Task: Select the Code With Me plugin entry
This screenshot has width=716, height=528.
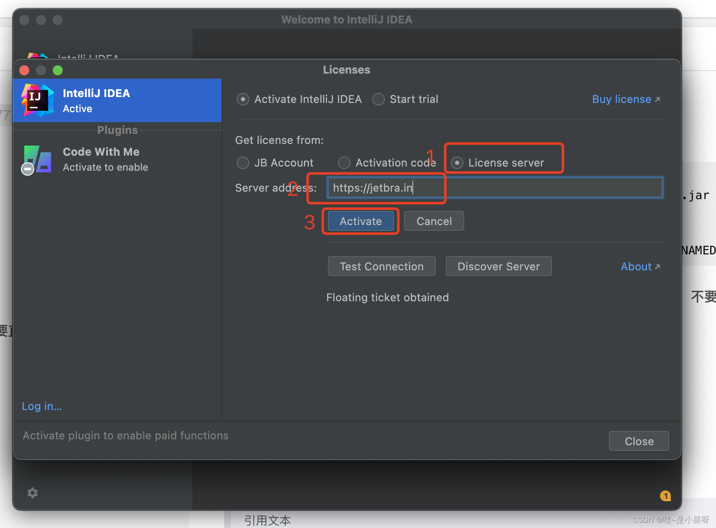Action: [117, 159]
